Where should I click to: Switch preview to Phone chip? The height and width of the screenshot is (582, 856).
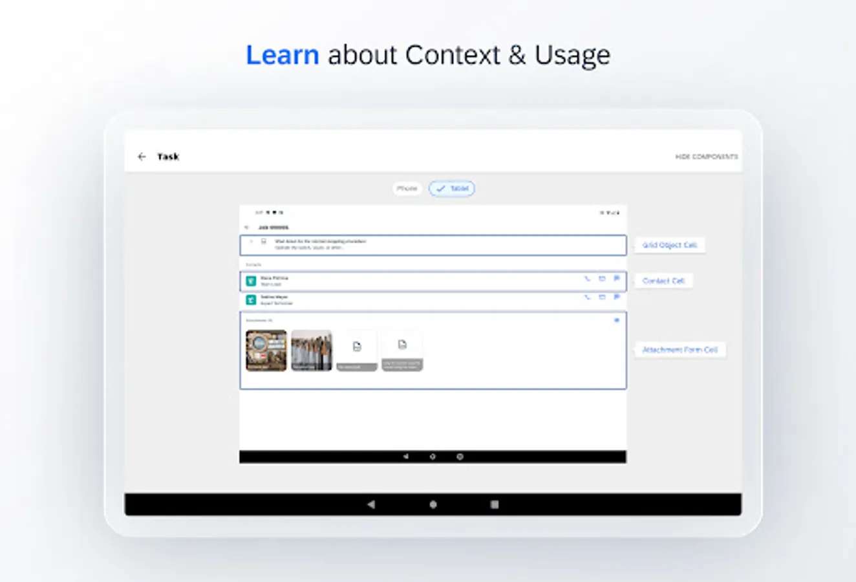click(407, 188)
